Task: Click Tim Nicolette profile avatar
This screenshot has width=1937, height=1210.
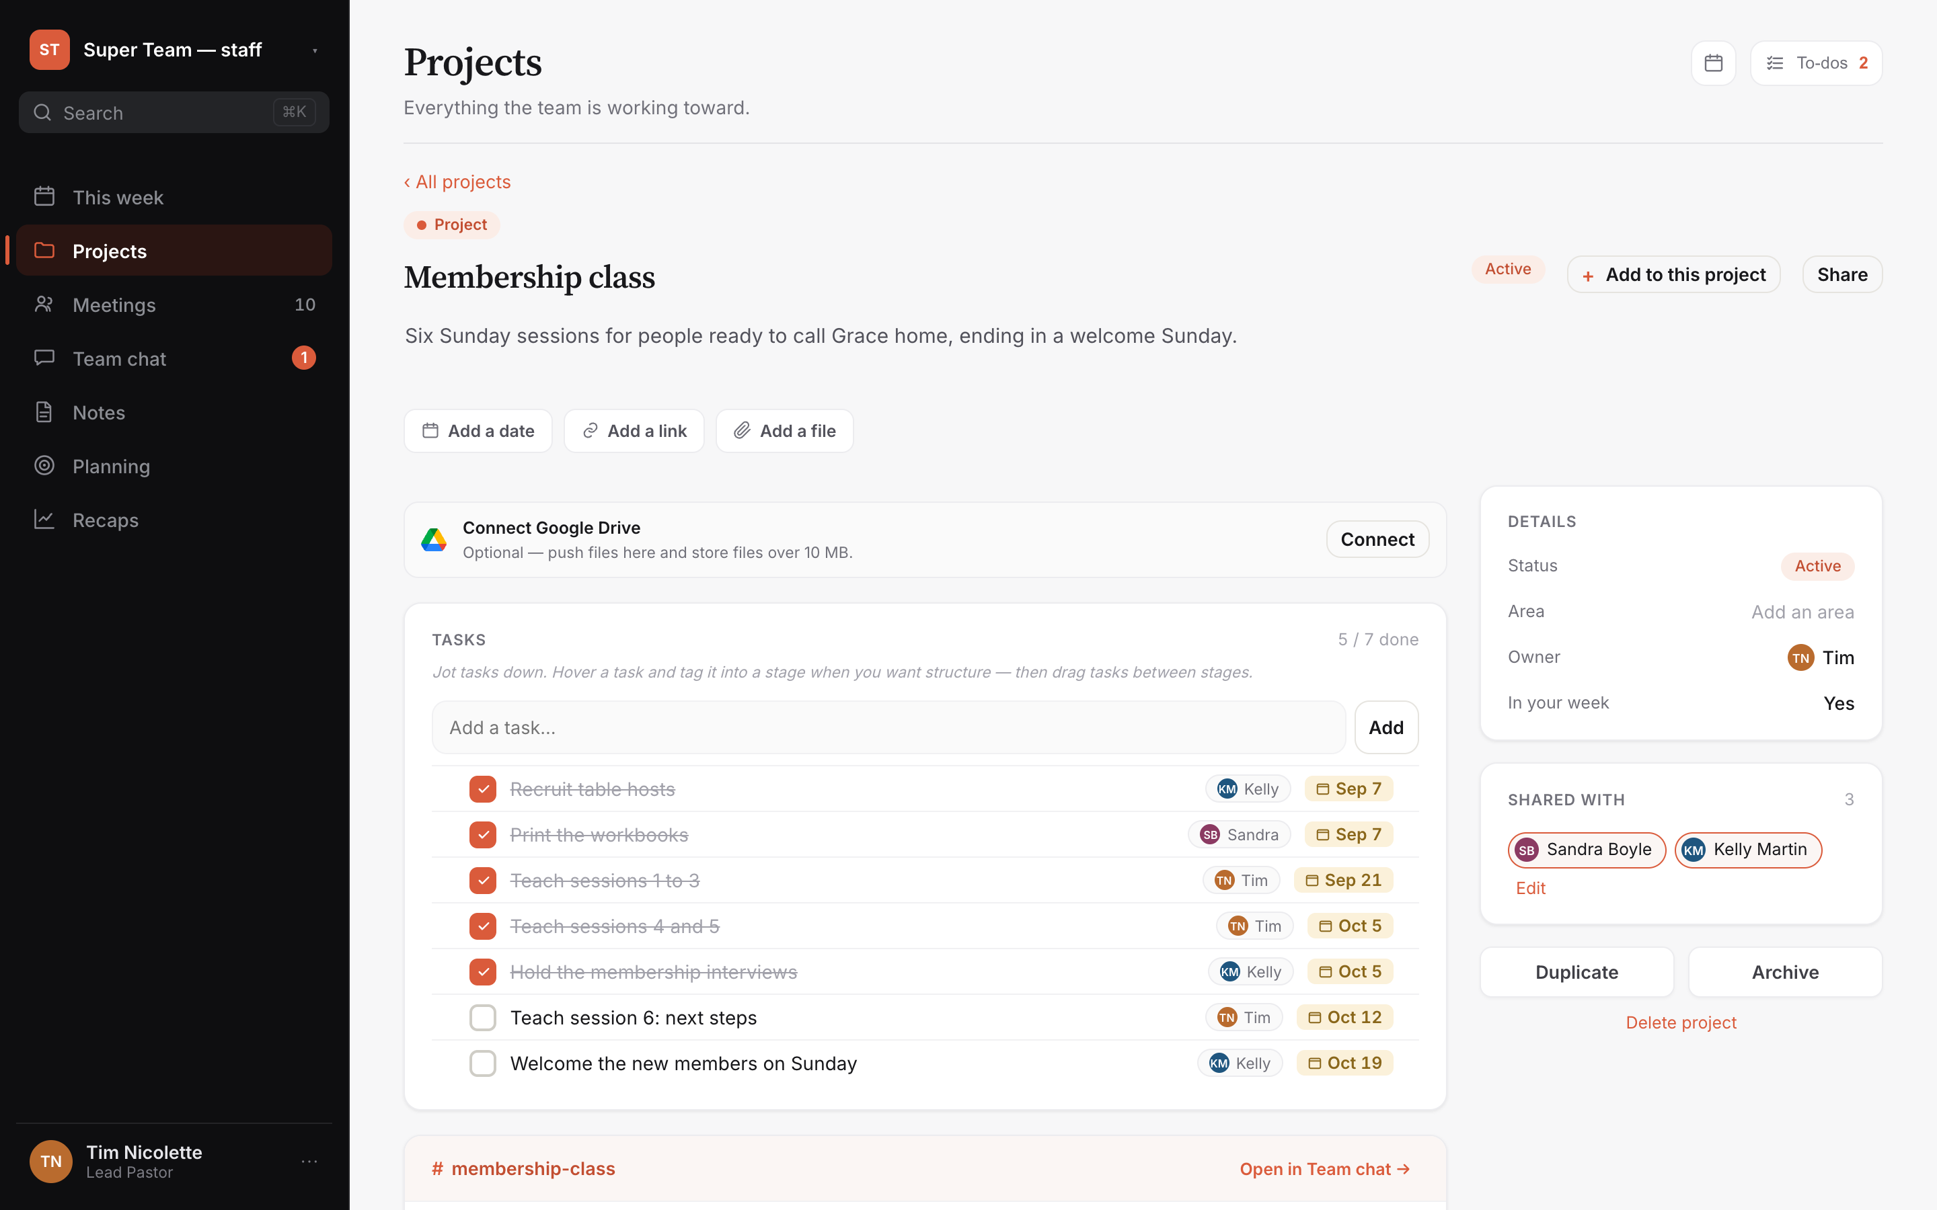Action: (x=51, y=1161)
